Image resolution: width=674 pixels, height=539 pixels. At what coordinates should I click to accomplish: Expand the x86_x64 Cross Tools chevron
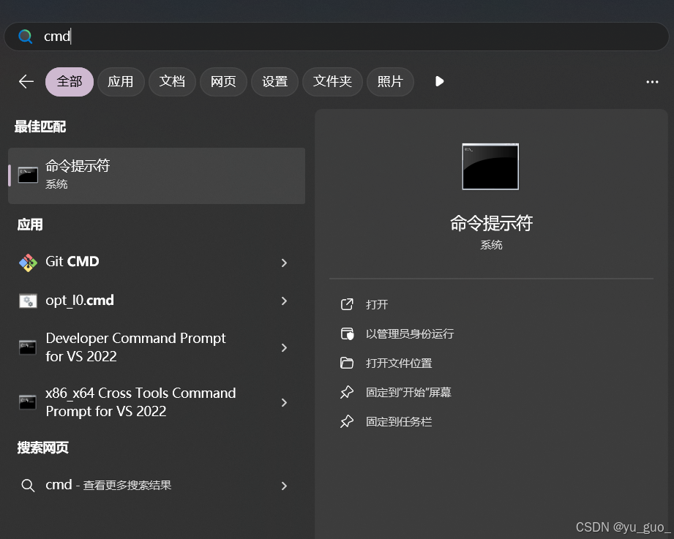(284, 402)
